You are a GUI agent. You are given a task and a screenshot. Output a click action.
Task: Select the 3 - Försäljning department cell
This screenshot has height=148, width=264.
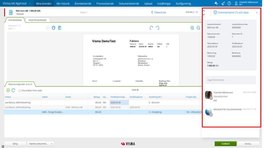tap(167, 112)
